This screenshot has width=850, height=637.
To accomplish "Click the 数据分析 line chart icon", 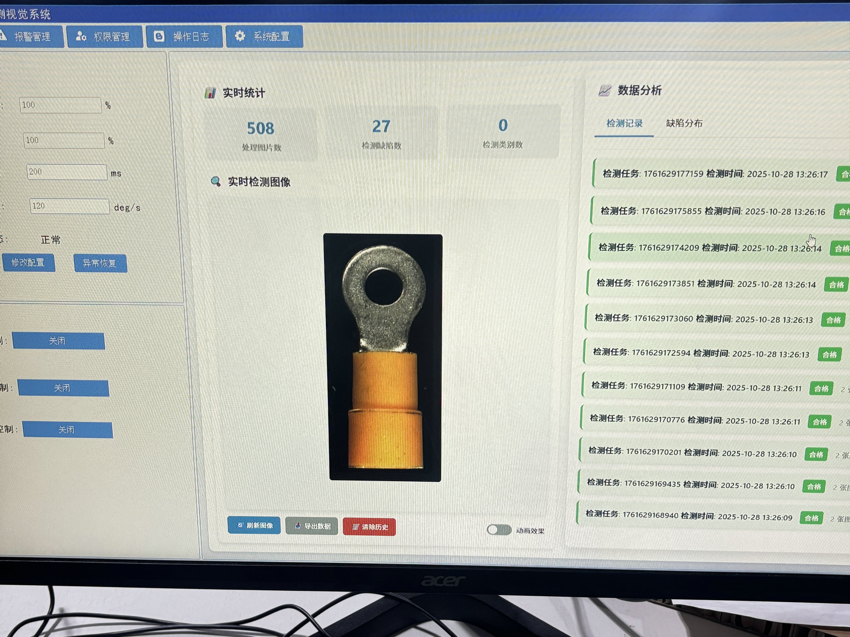I will 604,90.
